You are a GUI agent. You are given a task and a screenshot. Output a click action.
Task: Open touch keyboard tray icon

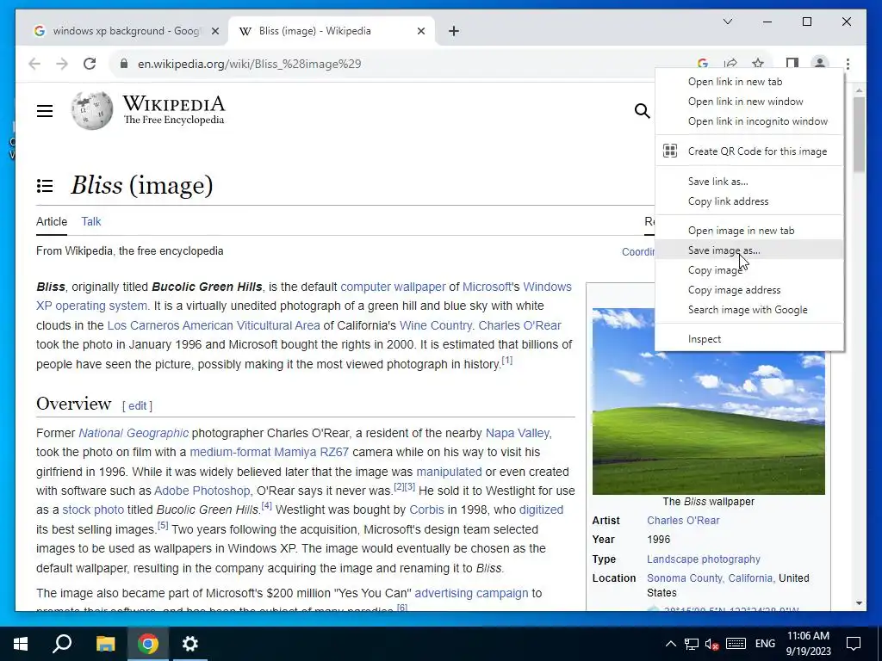[x=736, y=644]
